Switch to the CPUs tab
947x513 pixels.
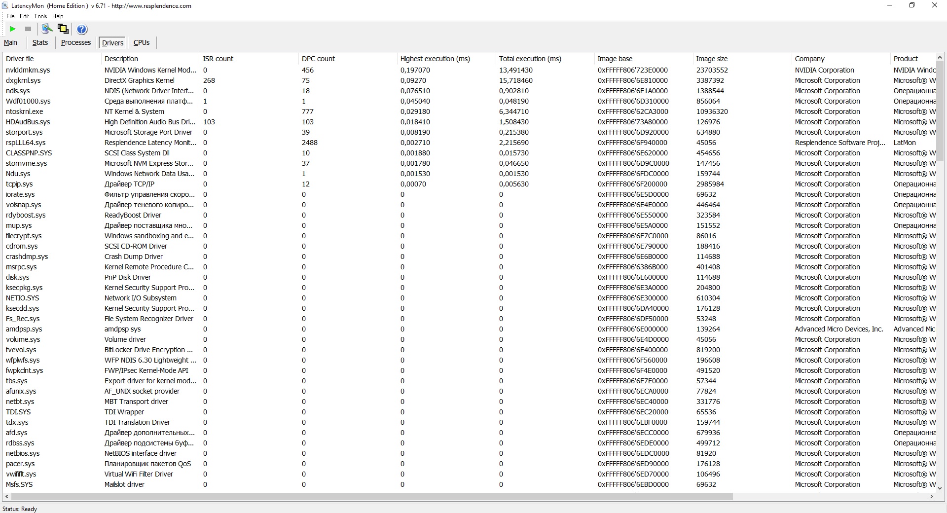tap(142, 42)
